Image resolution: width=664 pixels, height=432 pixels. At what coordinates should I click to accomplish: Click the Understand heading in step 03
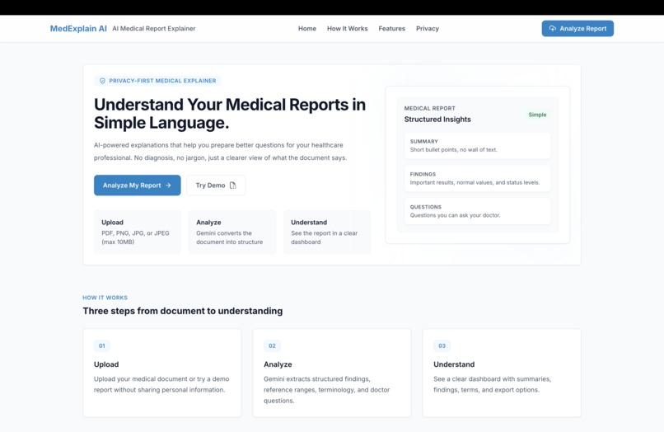(454, 364)
